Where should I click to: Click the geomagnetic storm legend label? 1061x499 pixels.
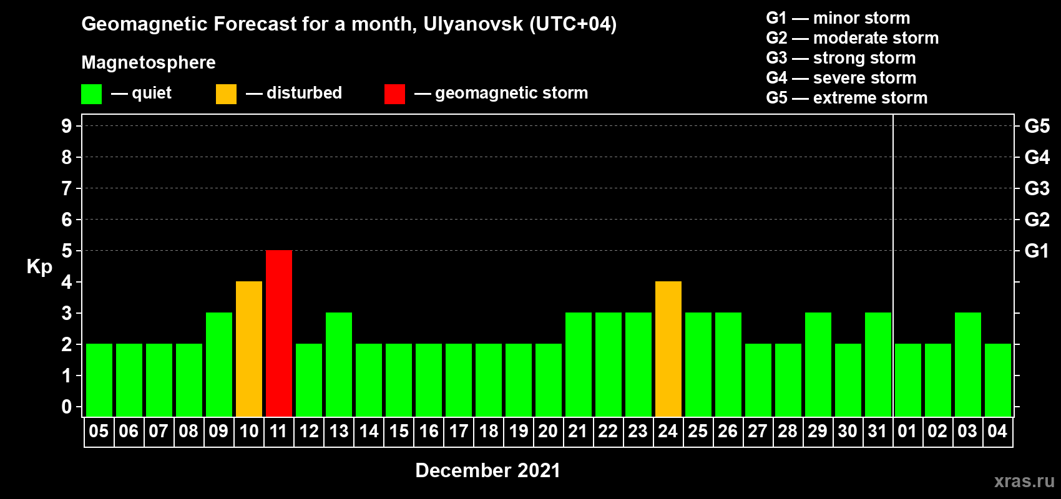coord(512,93)
